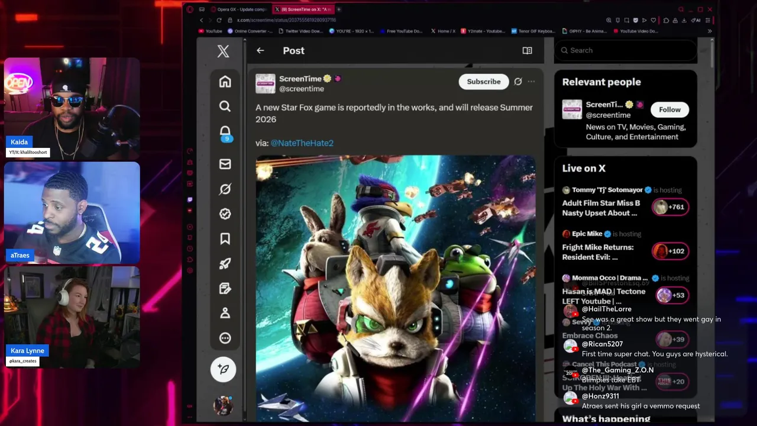Screen dimensions: 757x426
Task: Open YouTube bookmark in bookmarks bar
Action: pos(211,31)
